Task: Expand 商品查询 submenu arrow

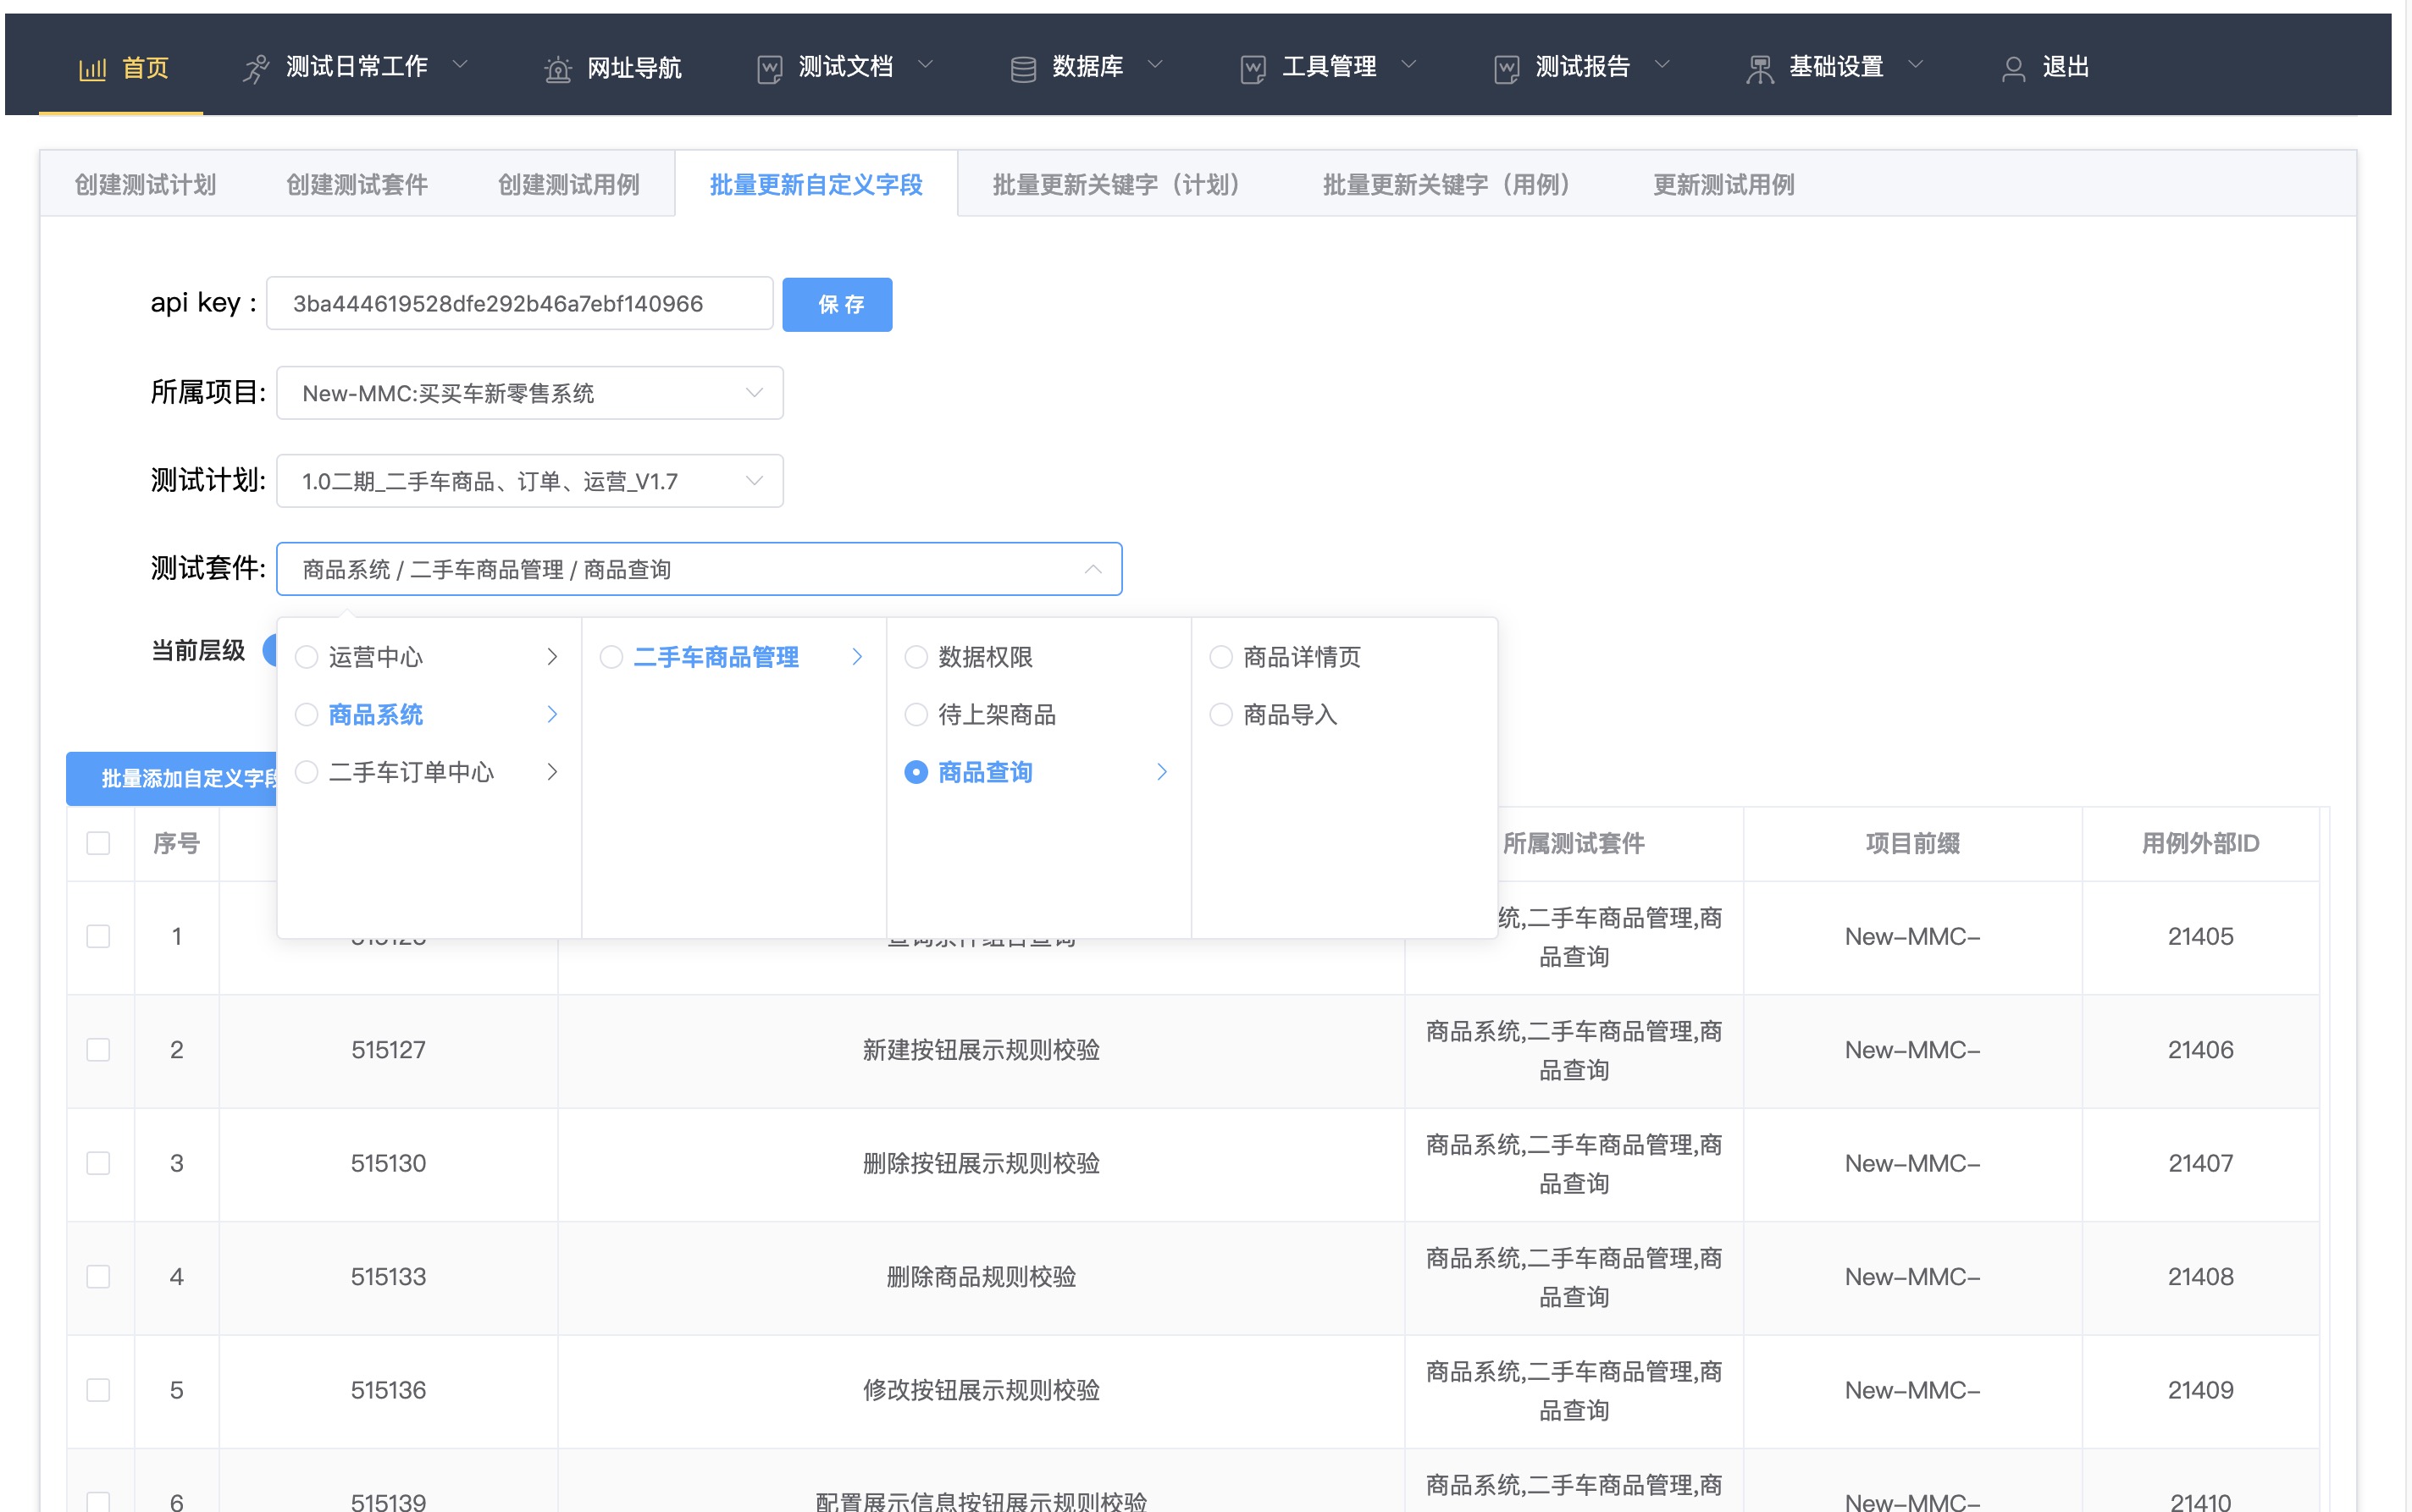Action: tap(1161, 772)
